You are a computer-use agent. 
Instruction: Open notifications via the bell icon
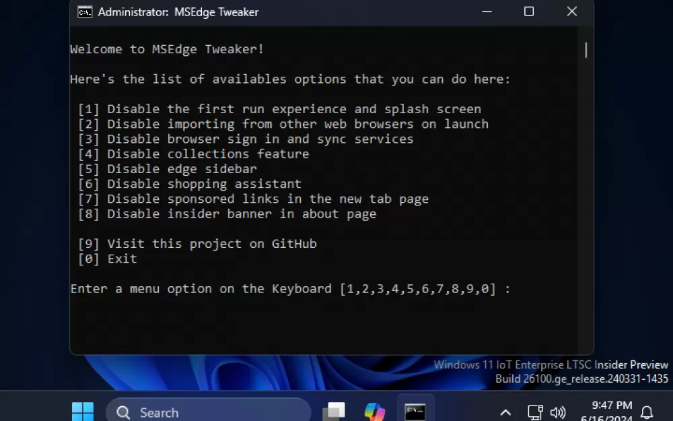pyautogui.click(x=647, y=412)
